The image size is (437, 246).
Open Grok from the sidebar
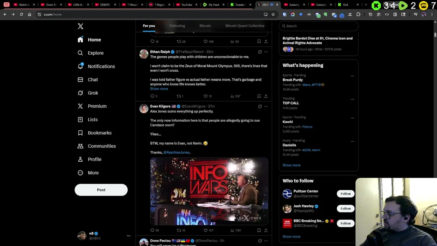pyautogui.click(x=88, y=93)
